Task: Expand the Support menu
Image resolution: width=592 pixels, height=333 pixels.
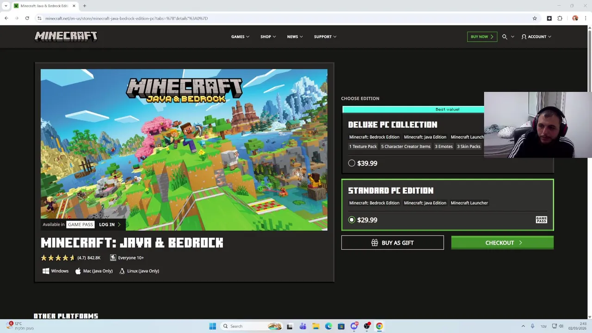Action: (x=325, y=37)
